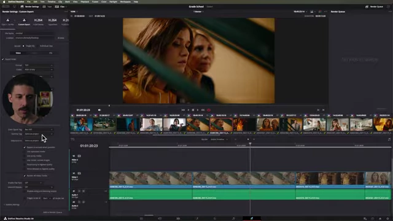Click the viewer volume speaker icon
This screenshot has width=393, height=221.
coord(99,110)
